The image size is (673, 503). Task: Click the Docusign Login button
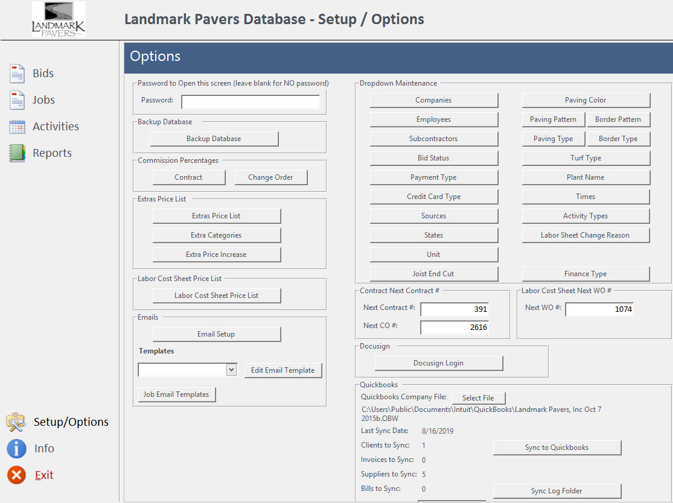(x=439, y=363)
